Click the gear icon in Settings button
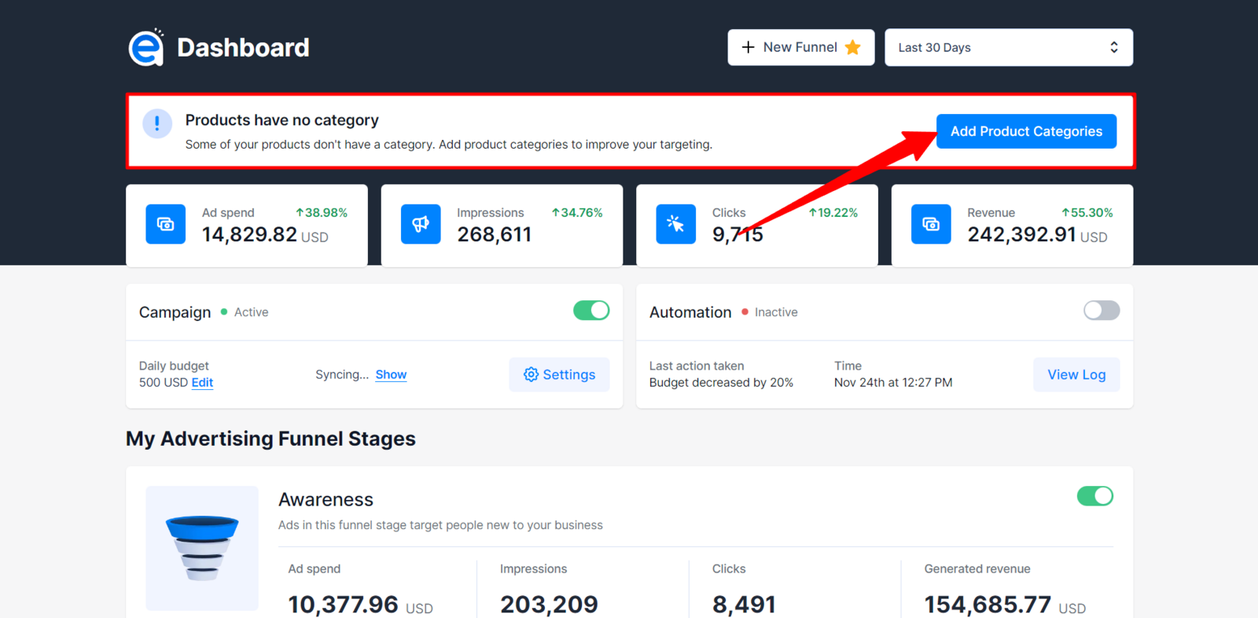 532,374
